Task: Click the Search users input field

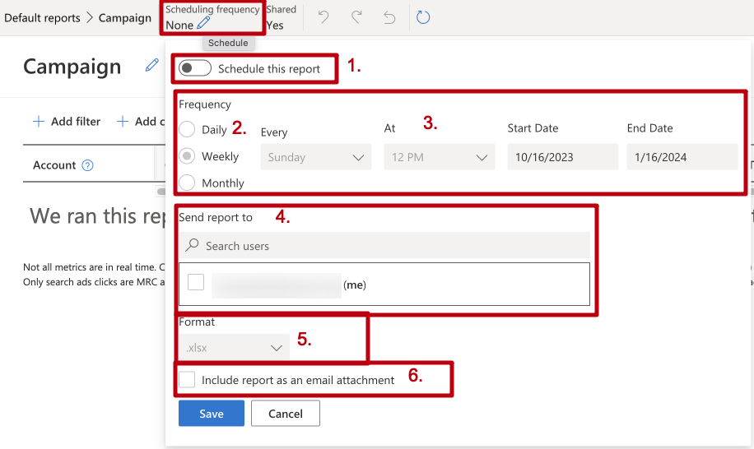Action: click(x=384, y=245)
